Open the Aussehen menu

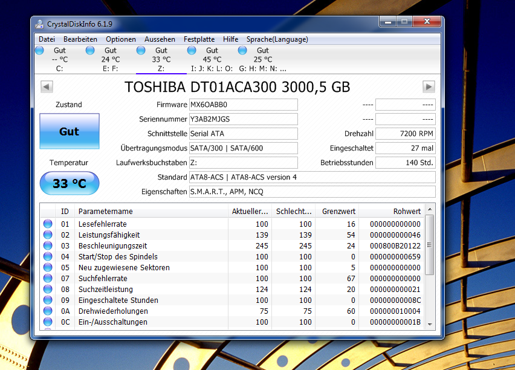tap(160, 39)
